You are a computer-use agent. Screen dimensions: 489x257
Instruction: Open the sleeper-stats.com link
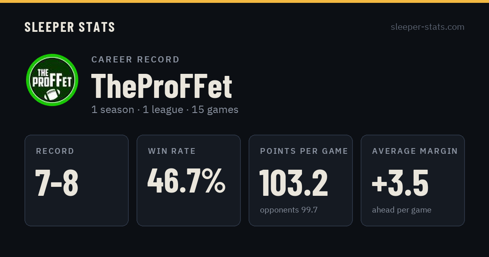[427, 27]
